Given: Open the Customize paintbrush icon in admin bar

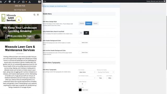Looking at the screenshot, I should [x=5, y=2].
